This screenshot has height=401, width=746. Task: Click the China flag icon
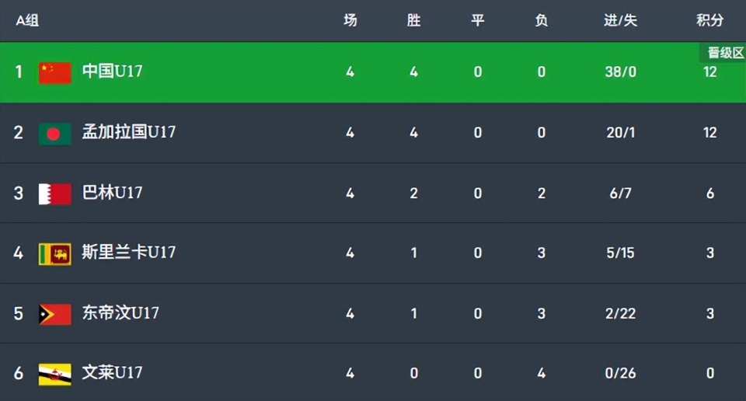click(x=55, y=72)
